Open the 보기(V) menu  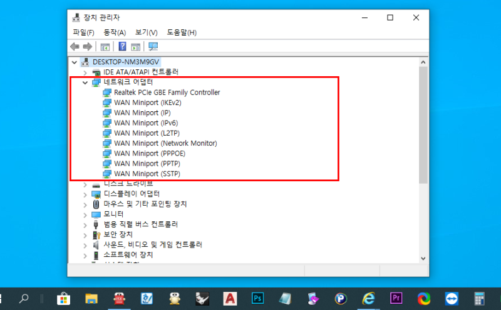[147, 32]
